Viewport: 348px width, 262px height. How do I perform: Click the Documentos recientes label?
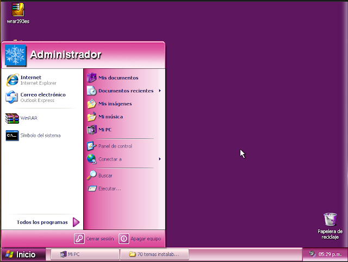(x=126, y=91)
